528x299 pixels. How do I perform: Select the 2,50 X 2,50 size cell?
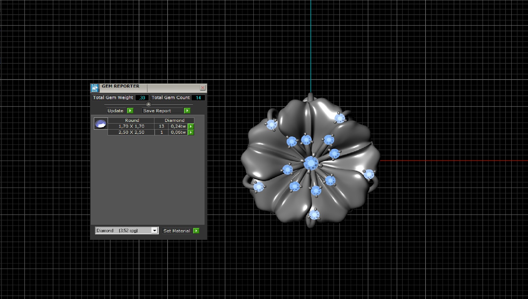131,132
